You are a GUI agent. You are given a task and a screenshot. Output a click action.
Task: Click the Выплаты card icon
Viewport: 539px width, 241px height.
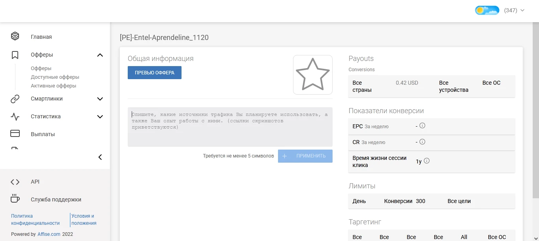(15, 134)
